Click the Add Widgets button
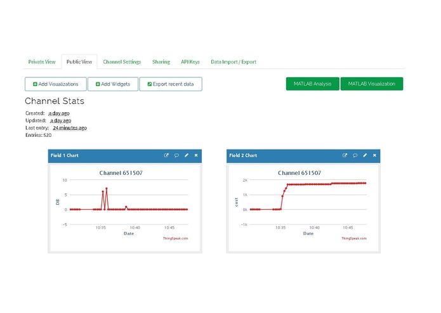Image resolution: width=441 pixels, height=313 pixels. coord(113,84)
